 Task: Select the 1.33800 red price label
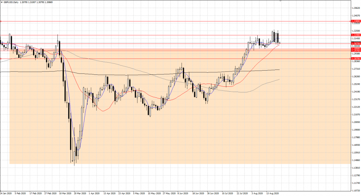tap(356, 21)
